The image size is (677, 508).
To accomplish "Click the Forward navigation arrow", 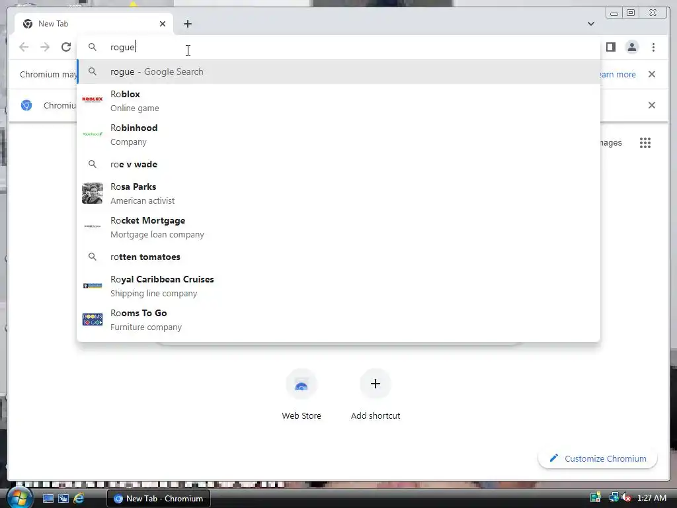I will click(45, 47).
